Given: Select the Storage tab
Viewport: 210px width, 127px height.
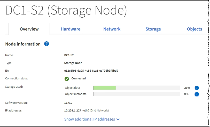Looking at the screenshot, I should [153, 29].
